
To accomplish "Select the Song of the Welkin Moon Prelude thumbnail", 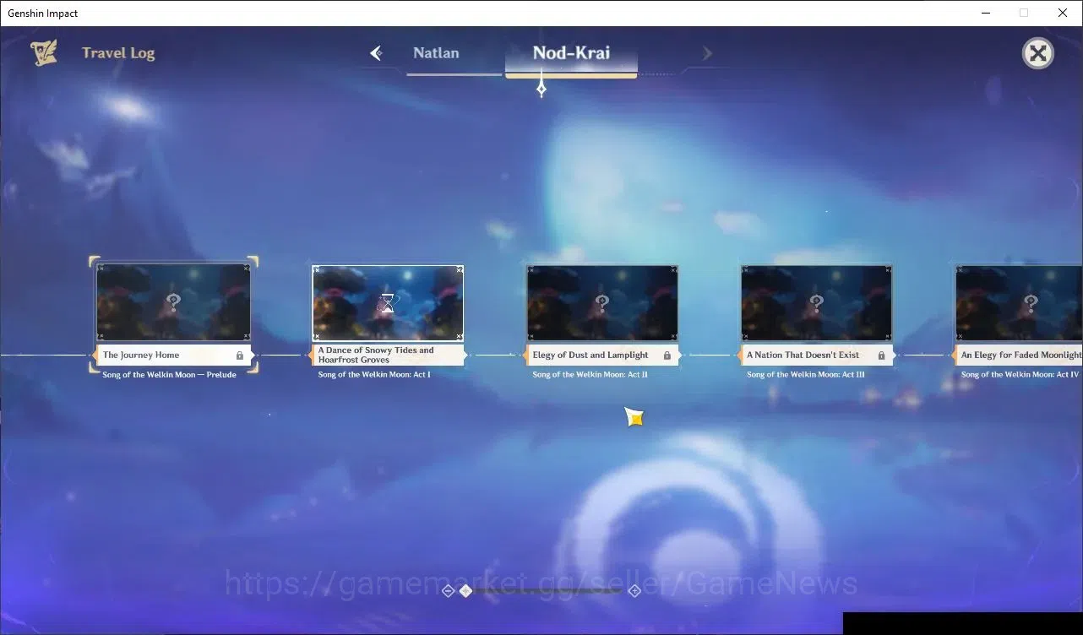I will pos(173,302).
